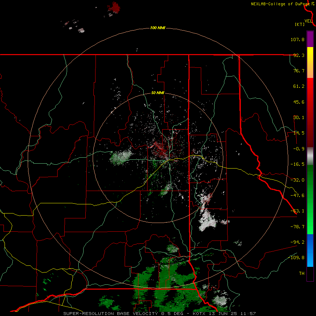
Task: Pick the black TH segment of the color bar
Action: click(x=310, y=274)
